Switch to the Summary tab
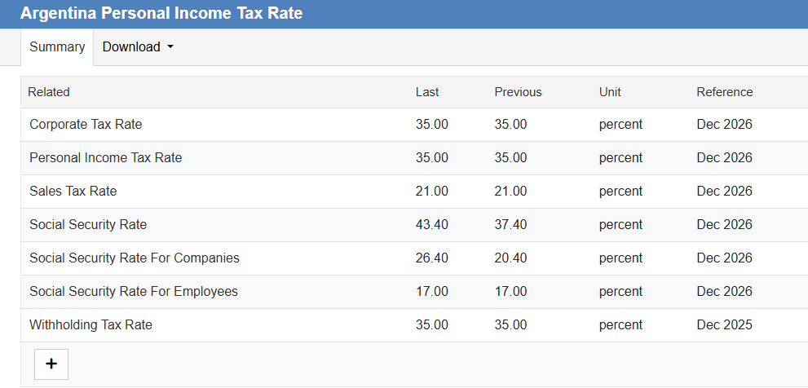808x388 pixels. pyautogui.click(x=57, y=47)
